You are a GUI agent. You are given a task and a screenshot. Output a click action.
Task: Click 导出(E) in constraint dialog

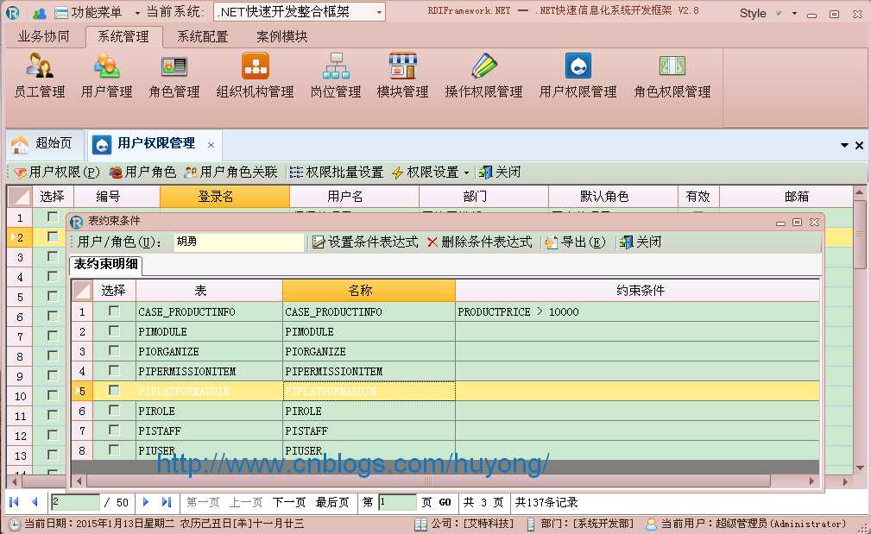[575, 242]
